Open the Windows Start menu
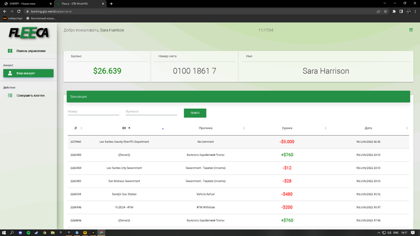The height and width of the screenshot is (236, 420). [4, 233]
